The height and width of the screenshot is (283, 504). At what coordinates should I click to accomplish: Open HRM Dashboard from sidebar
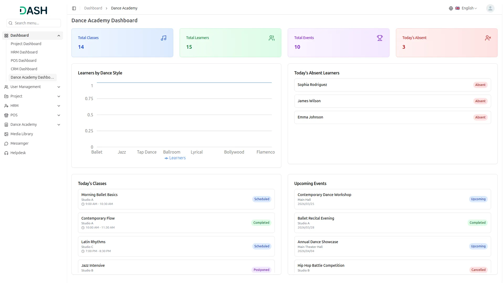click(x=24, y=52)
